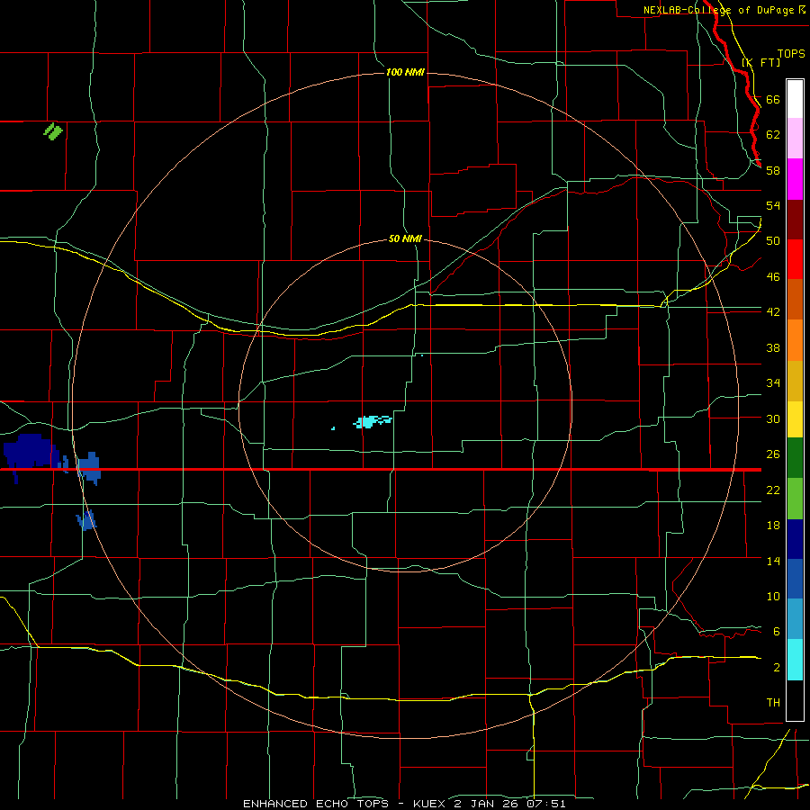Click the "42" legend value
810x810 pixels.
773,312
